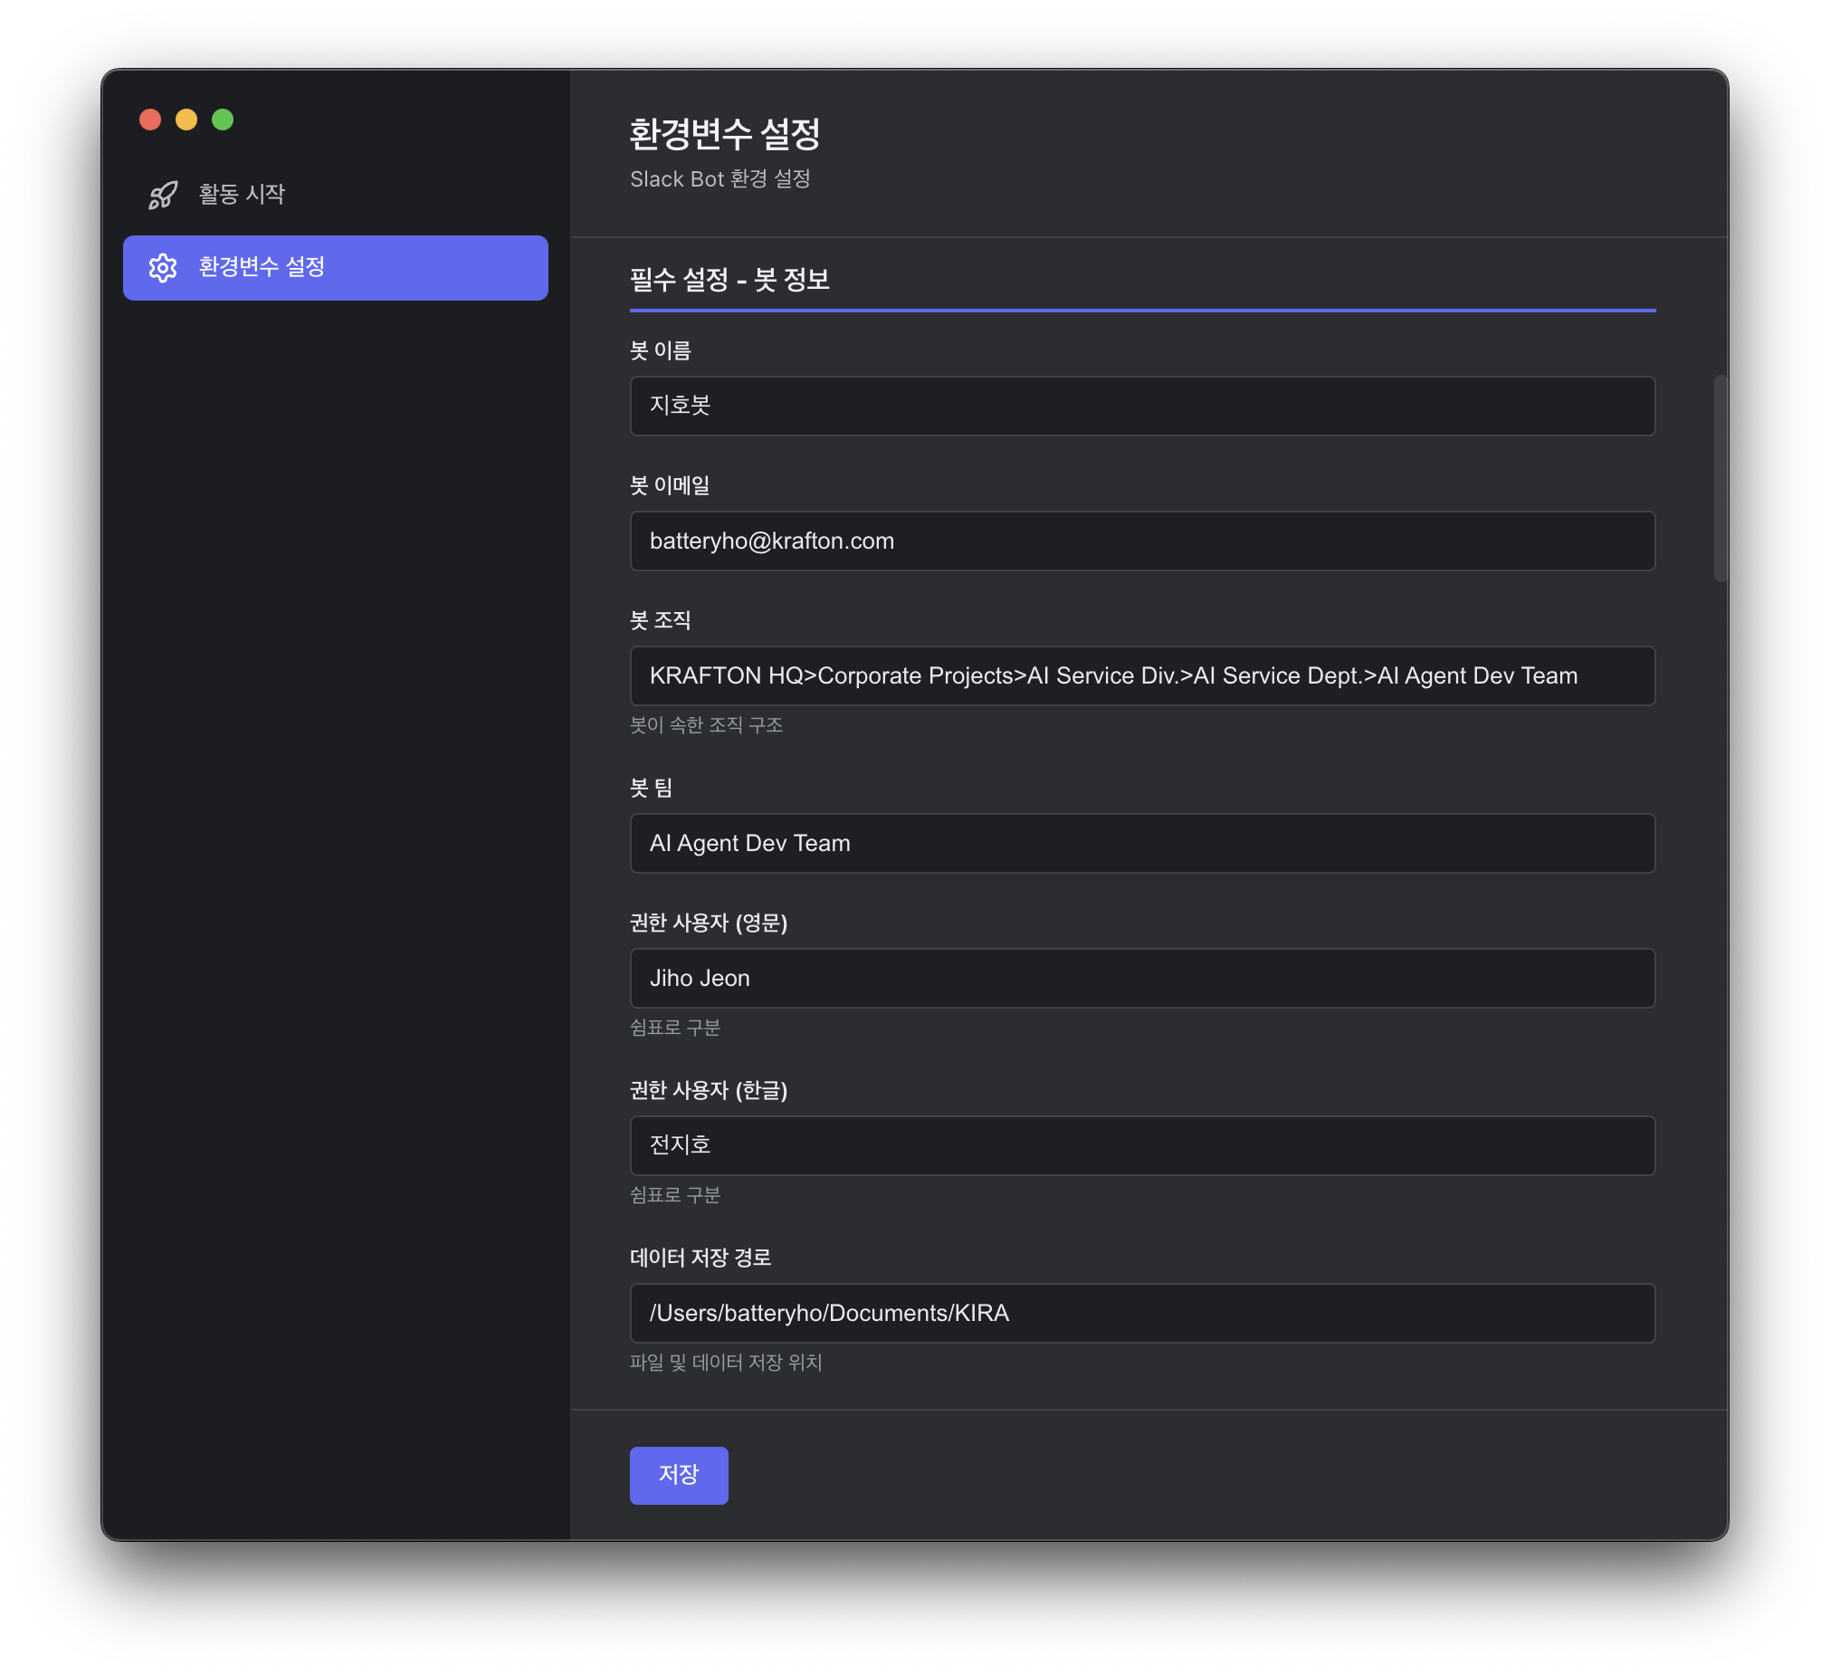The image size is (1830, 1675).
Task: Click the 봇 이름 field showing 지호봇
Action: pos(1143,406)
